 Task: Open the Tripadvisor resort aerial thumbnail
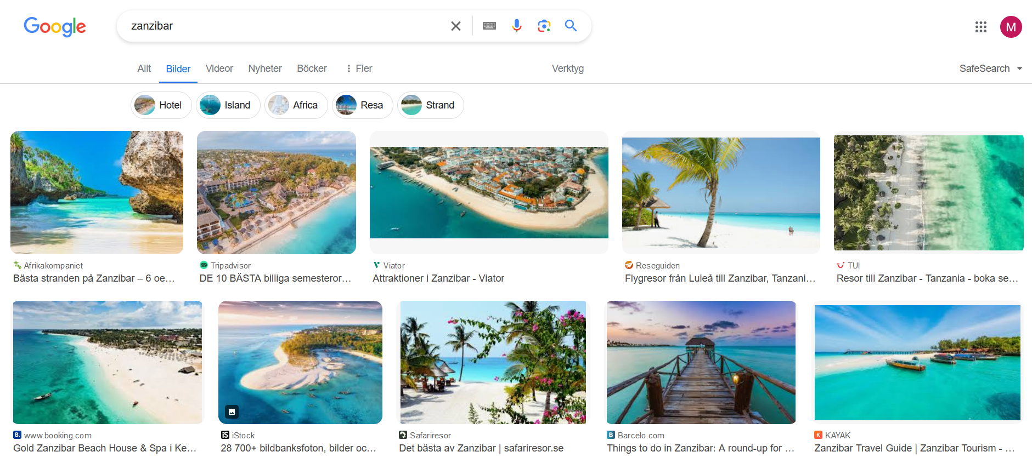(x=276, y=192)
